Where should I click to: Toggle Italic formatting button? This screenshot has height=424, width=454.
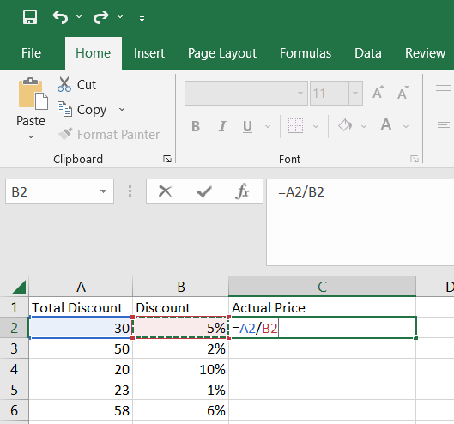tap(222, 126)
